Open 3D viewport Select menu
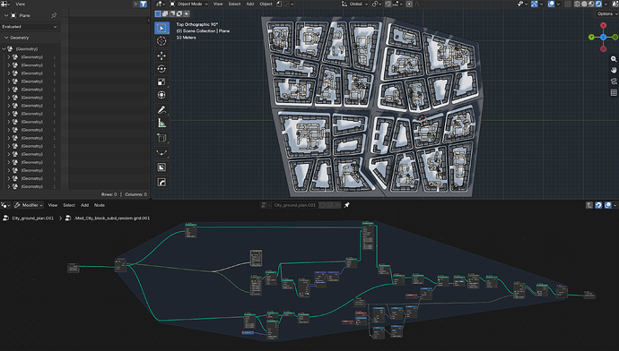This screenshot has width=619, height=351. tap(234, 4)
